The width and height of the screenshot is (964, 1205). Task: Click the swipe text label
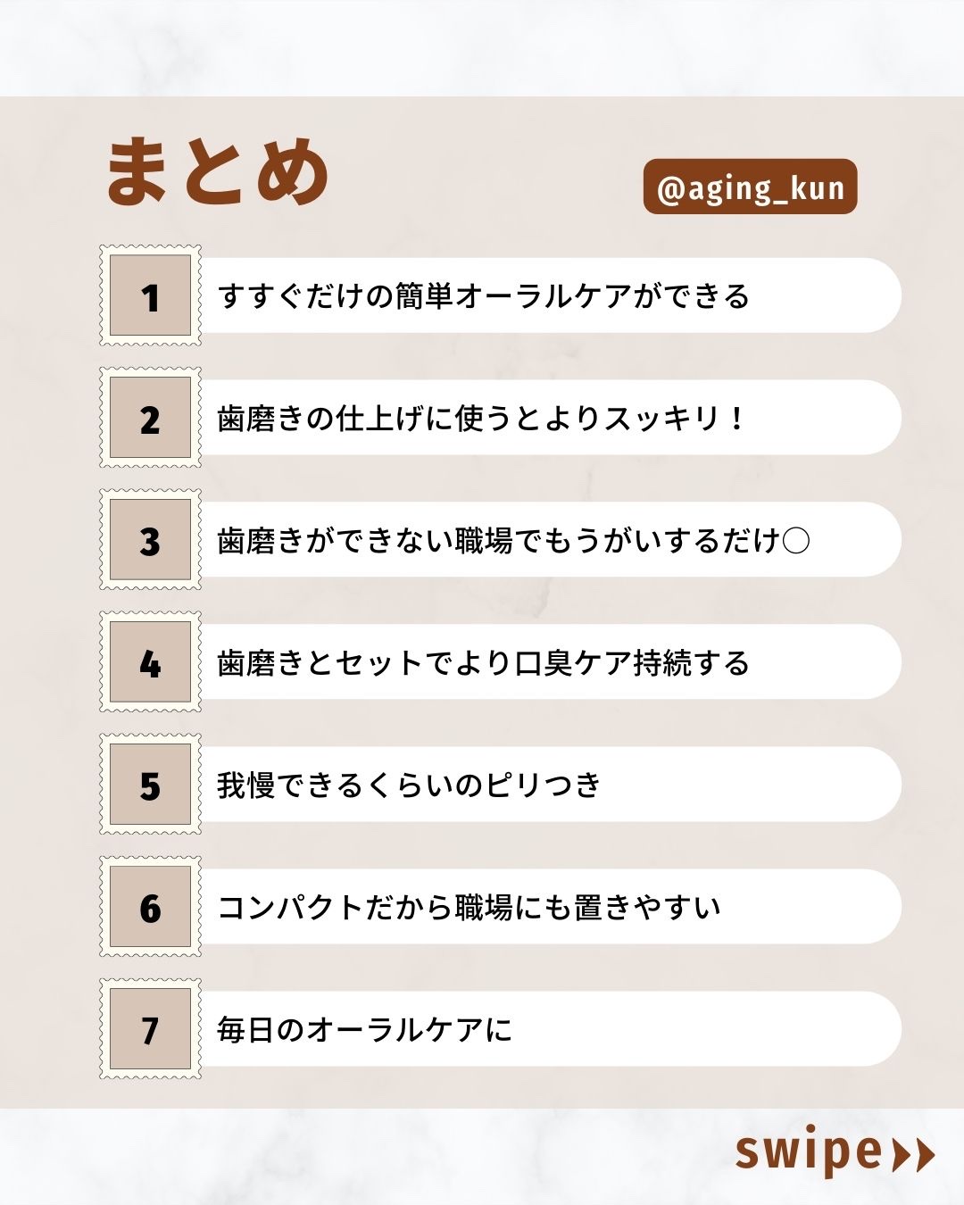pyautogui.click(x=809, y=1151)
